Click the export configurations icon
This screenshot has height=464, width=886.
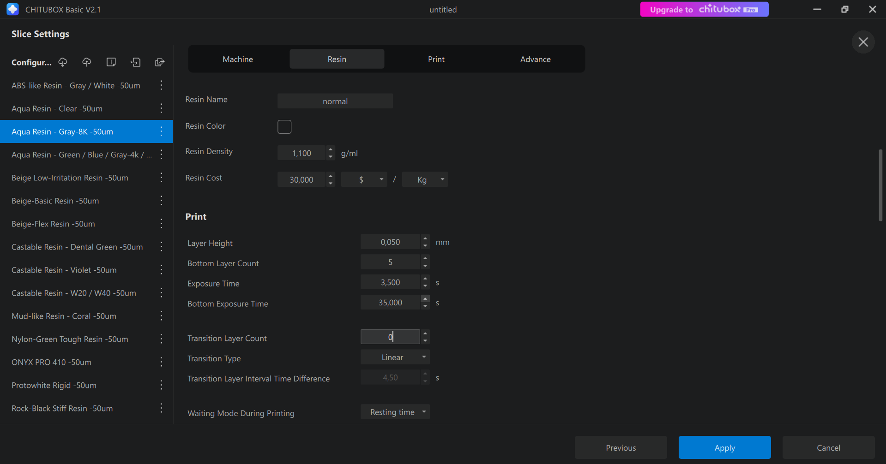[x=160, y=62]
